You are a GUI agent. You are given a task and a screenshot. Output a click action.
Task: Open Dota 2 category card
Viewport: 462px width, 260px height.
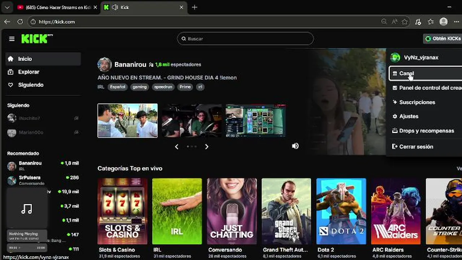pos(341,211)
